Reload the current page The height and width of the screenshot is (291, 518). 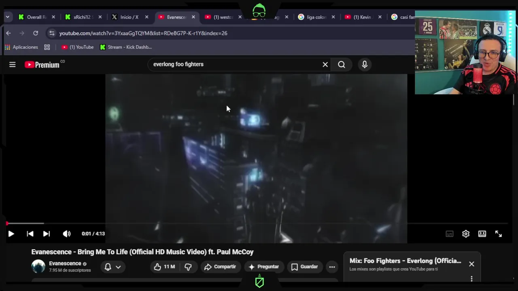click(36, 33)
